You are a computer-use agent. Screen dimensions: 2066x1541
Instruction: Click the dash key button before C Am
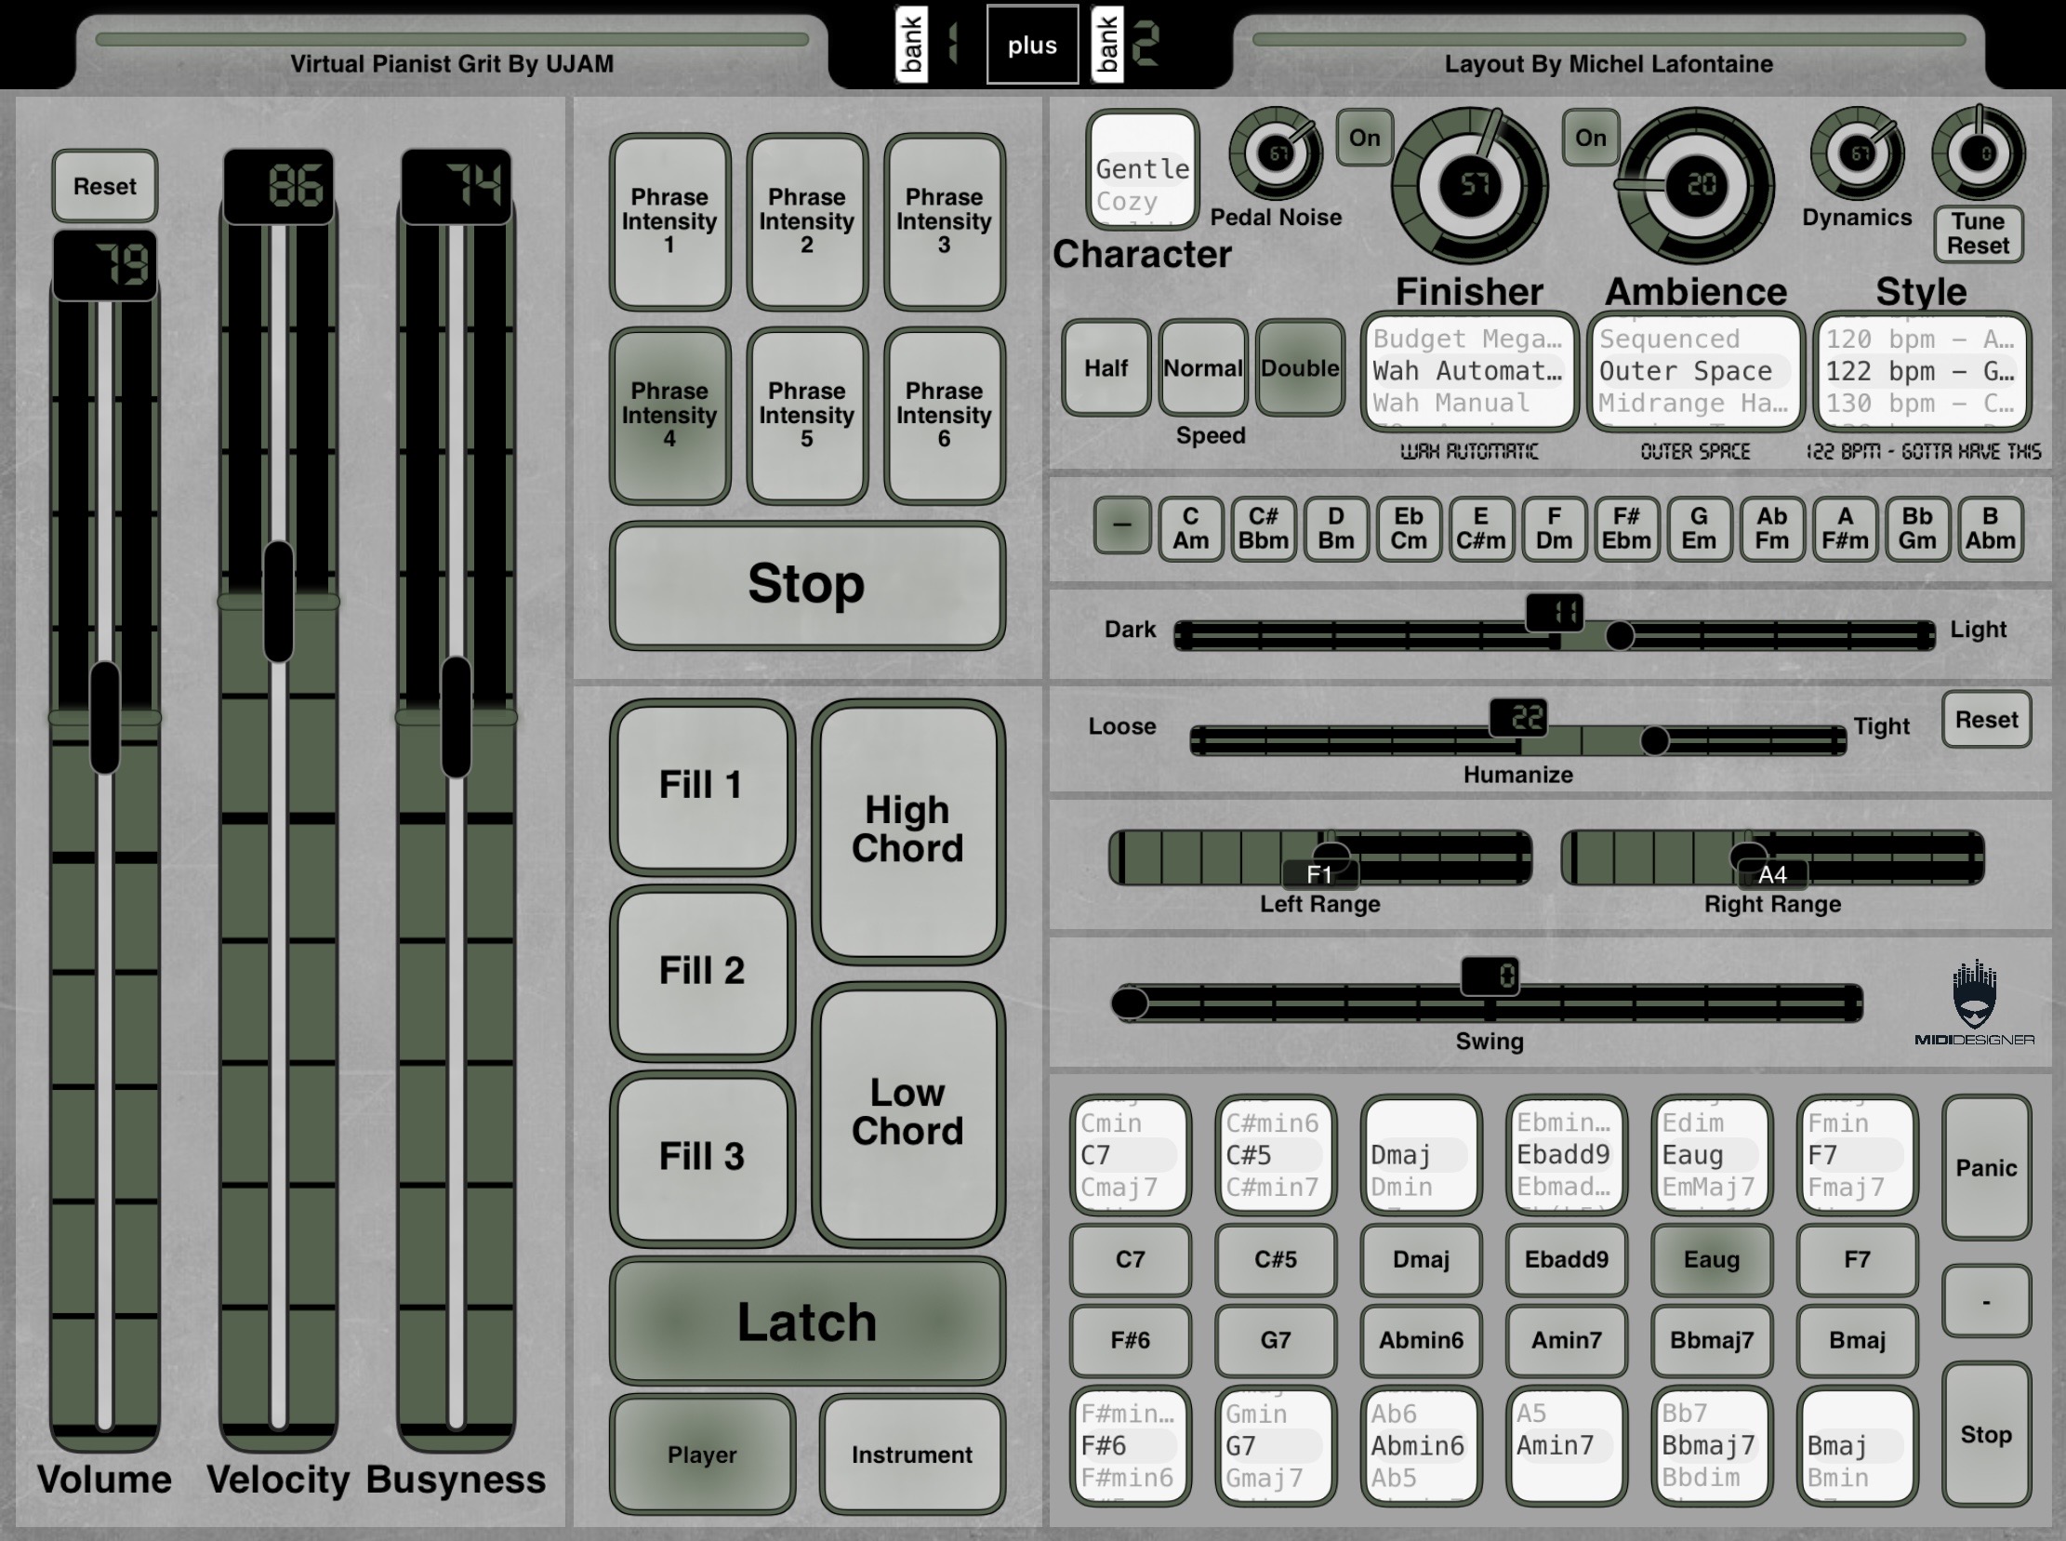1122,525
